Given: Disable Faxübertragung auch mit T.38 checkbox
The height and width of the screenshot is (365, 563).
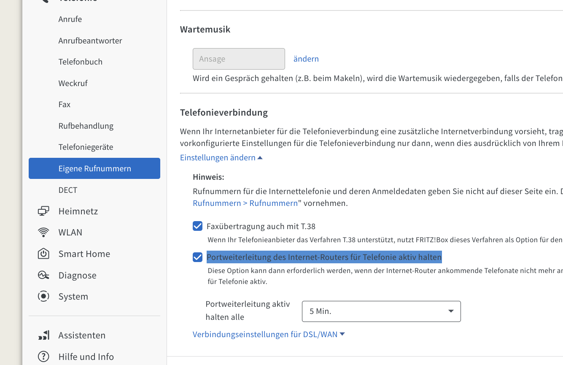Looking at the screenshot, I should point(197,226).
